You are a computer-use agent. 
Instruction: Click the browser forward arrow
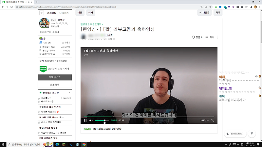pos(7,7)
